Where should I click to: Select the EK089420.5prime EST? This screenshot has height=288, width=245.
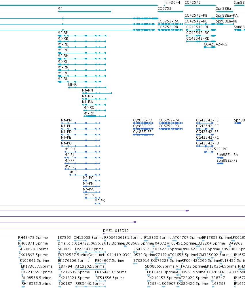pos(178,287)
